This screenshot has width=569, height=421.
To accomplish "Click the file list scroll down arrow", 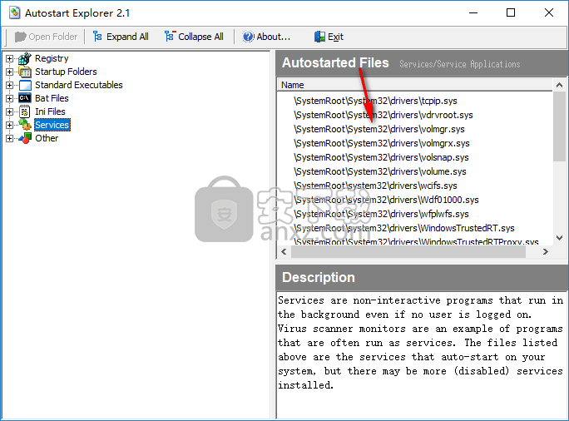I will pos(559,238).
